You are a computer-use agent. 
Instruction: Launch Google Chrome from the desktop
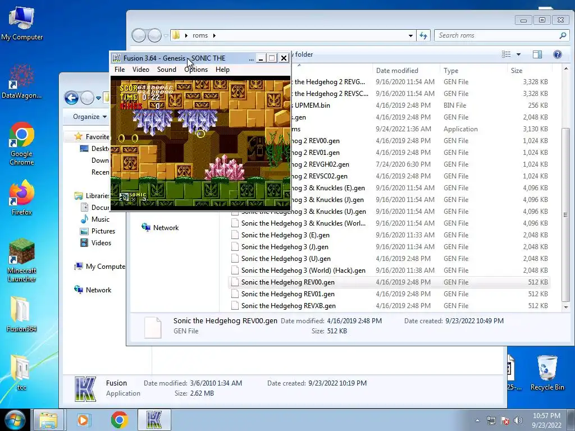[22, 144]
